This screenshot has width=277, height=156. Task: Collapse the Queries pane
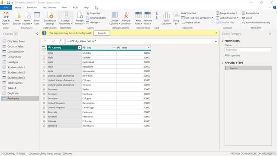(37, 34)
